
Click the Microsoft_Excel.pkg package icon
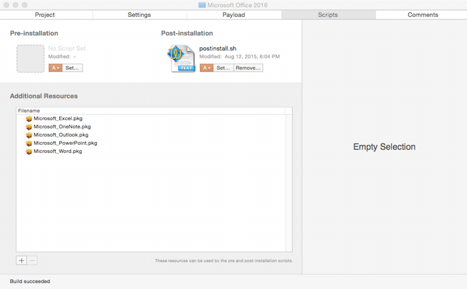click(x=29, y=118)
